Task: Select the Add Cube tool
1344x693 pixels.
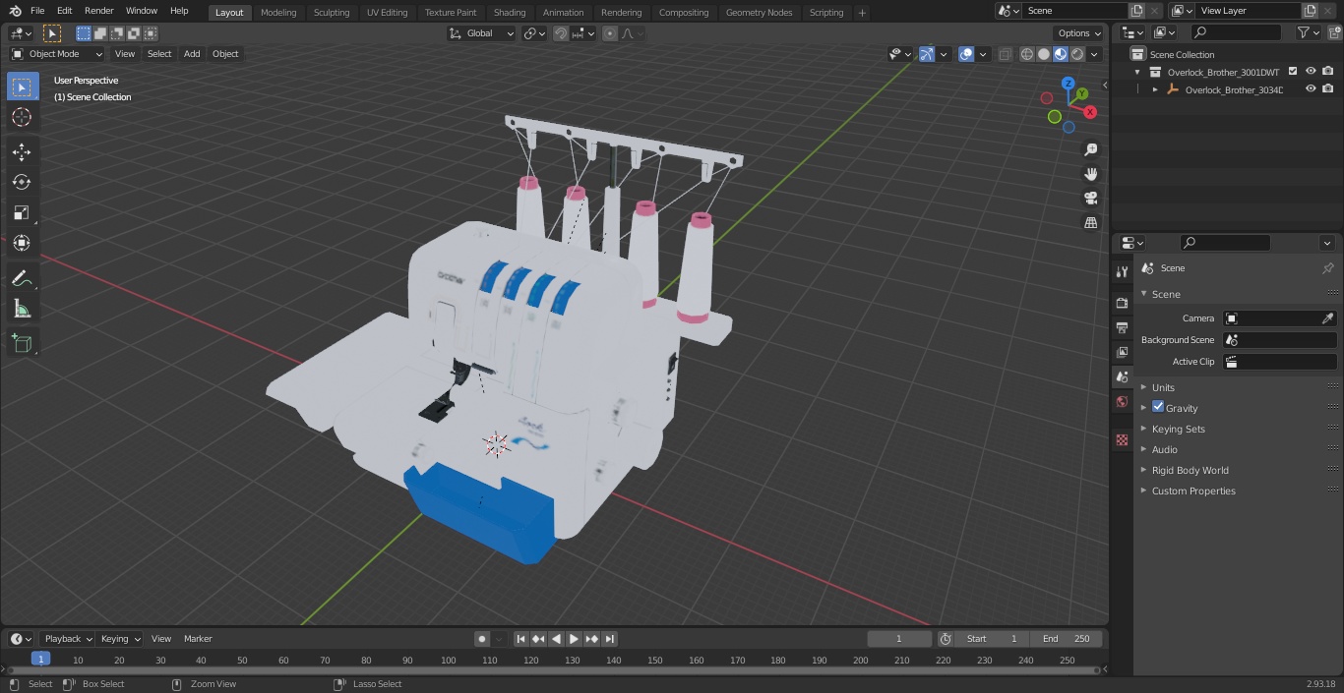Action: click(x=23, y=343)
